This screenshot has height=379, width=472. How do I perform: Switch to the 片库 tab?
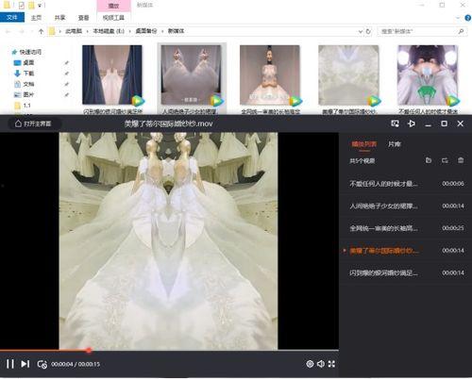point(395,144)
